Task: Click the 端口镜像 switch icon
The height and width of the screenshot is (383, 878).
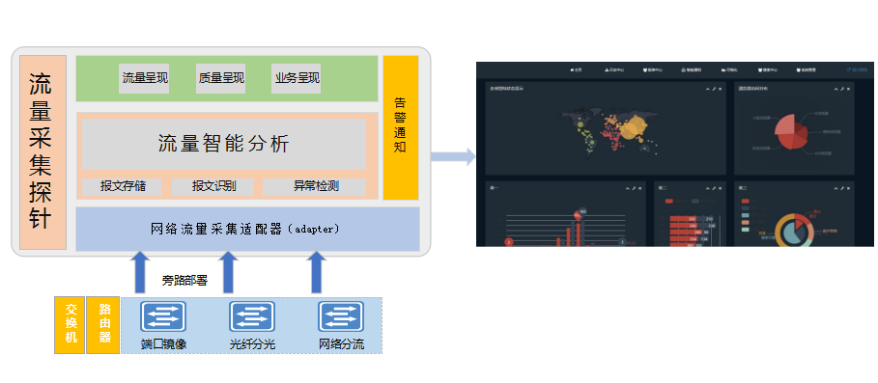Action: coord(163,316)
